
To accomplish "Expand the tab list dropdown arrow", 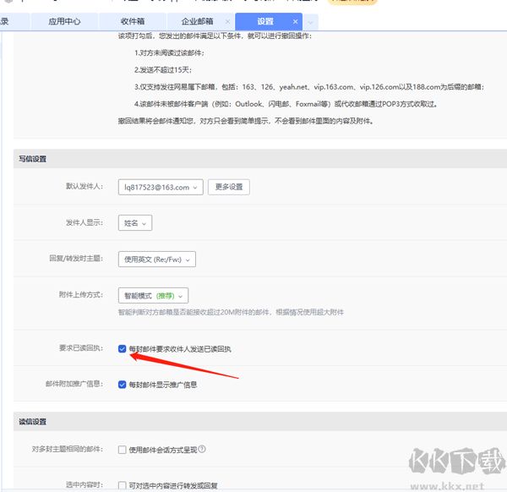I will [310, 22].
